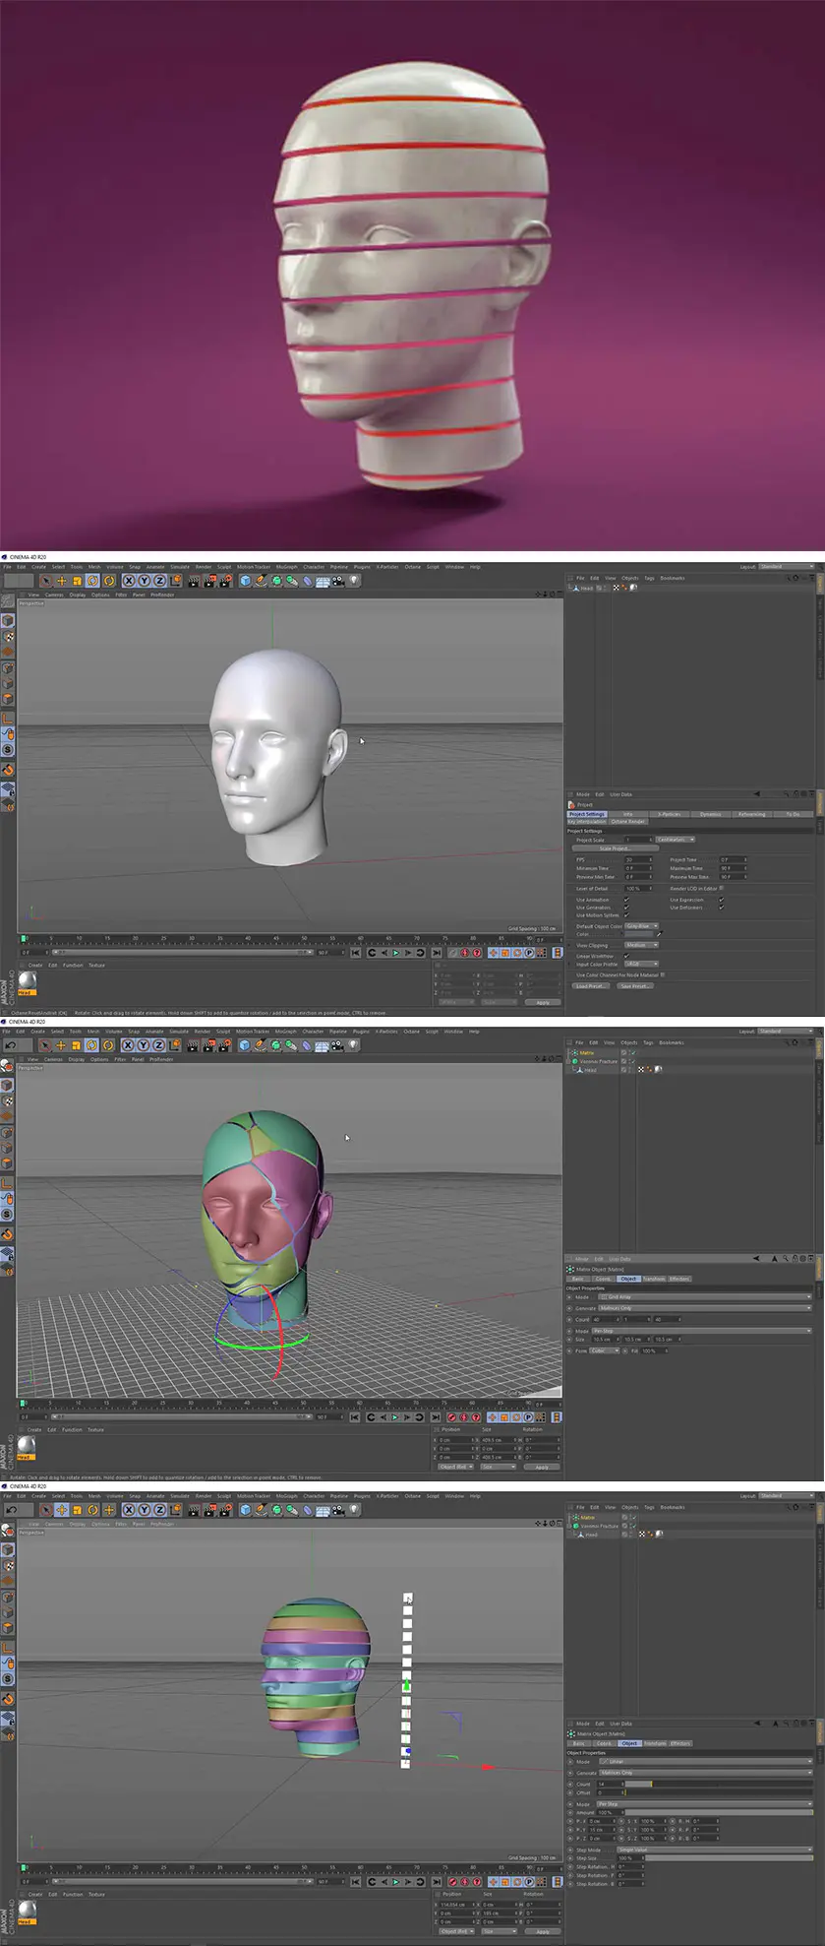The width and height of the screenshot is (825, 1946).
Task: Click Render View clapperboard in white-head window
Action: [194, 581]
